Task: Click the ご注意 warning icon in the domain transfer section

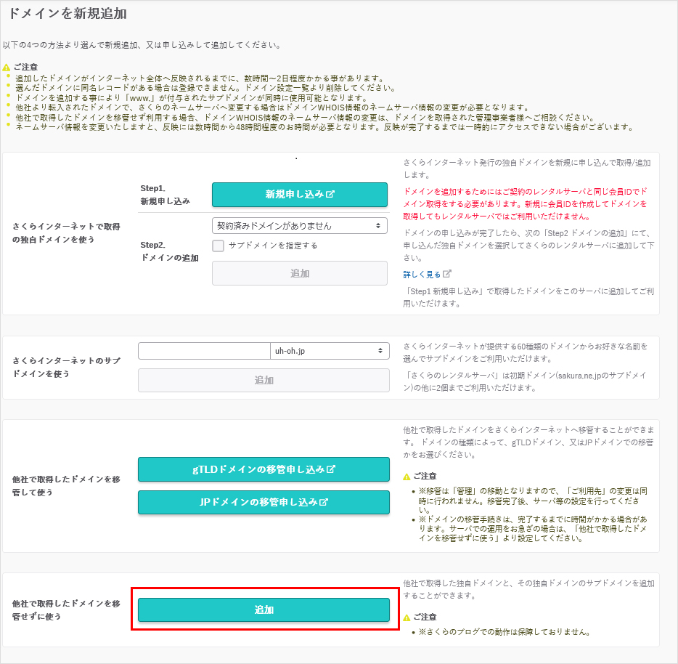Action: coord(407,477)
